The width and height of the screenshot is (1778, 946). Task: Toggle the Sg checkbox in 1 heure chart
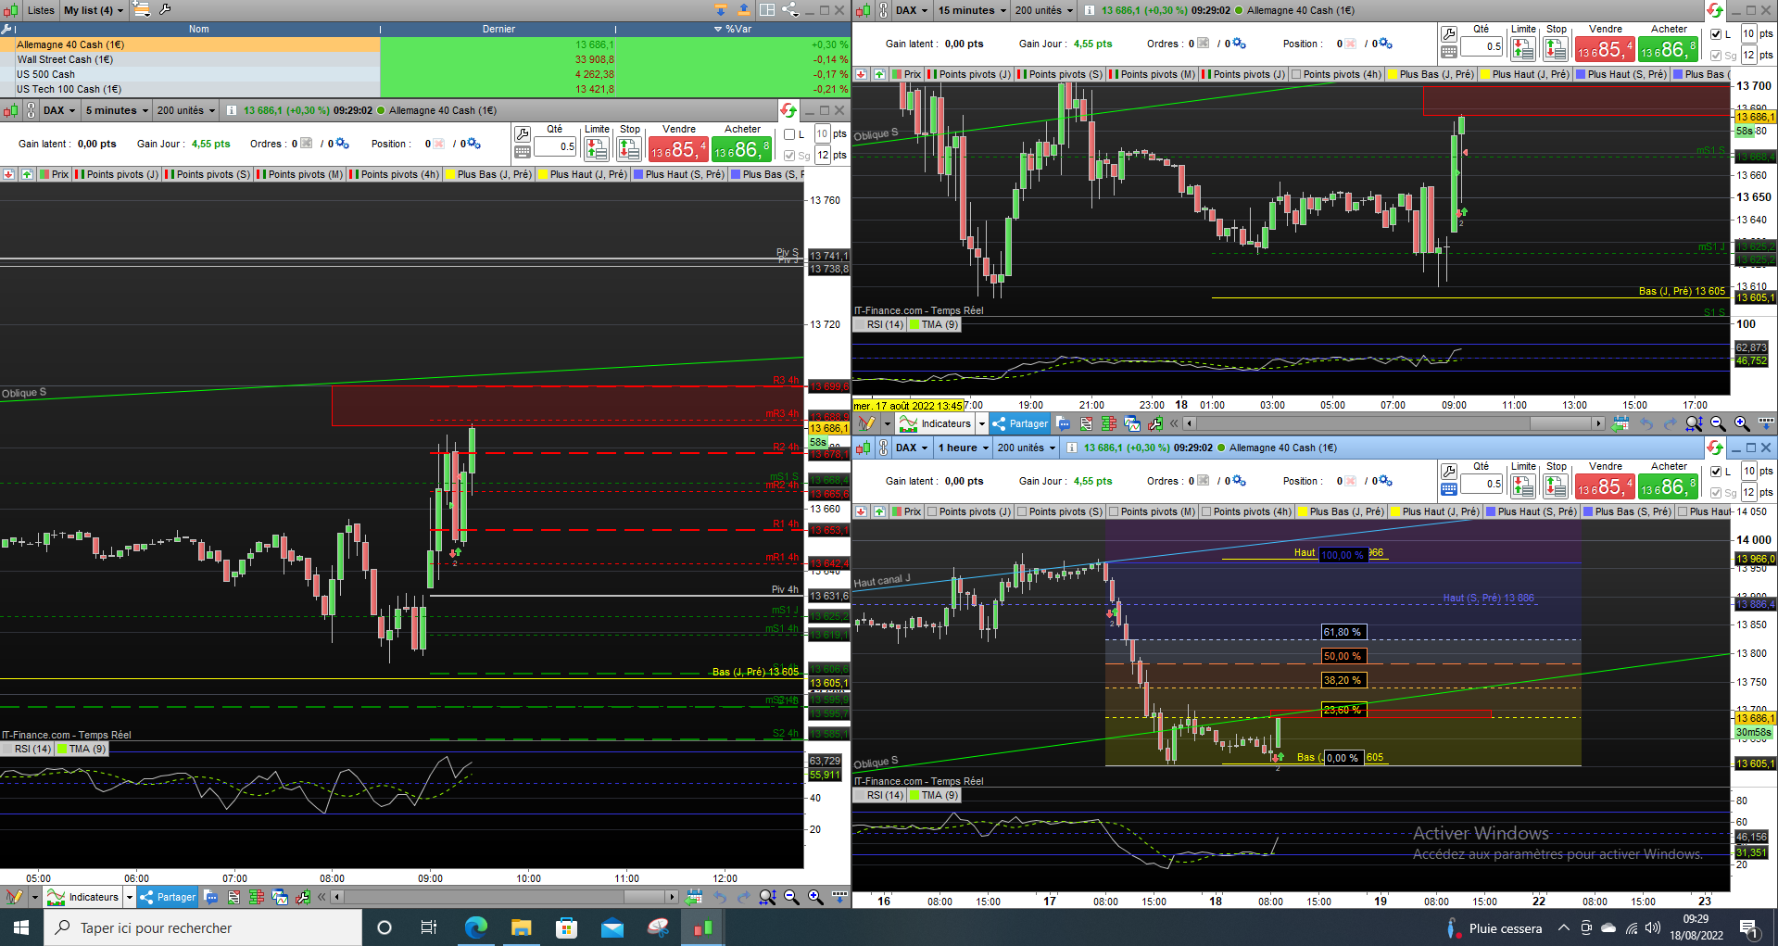tap(1716, 493)
